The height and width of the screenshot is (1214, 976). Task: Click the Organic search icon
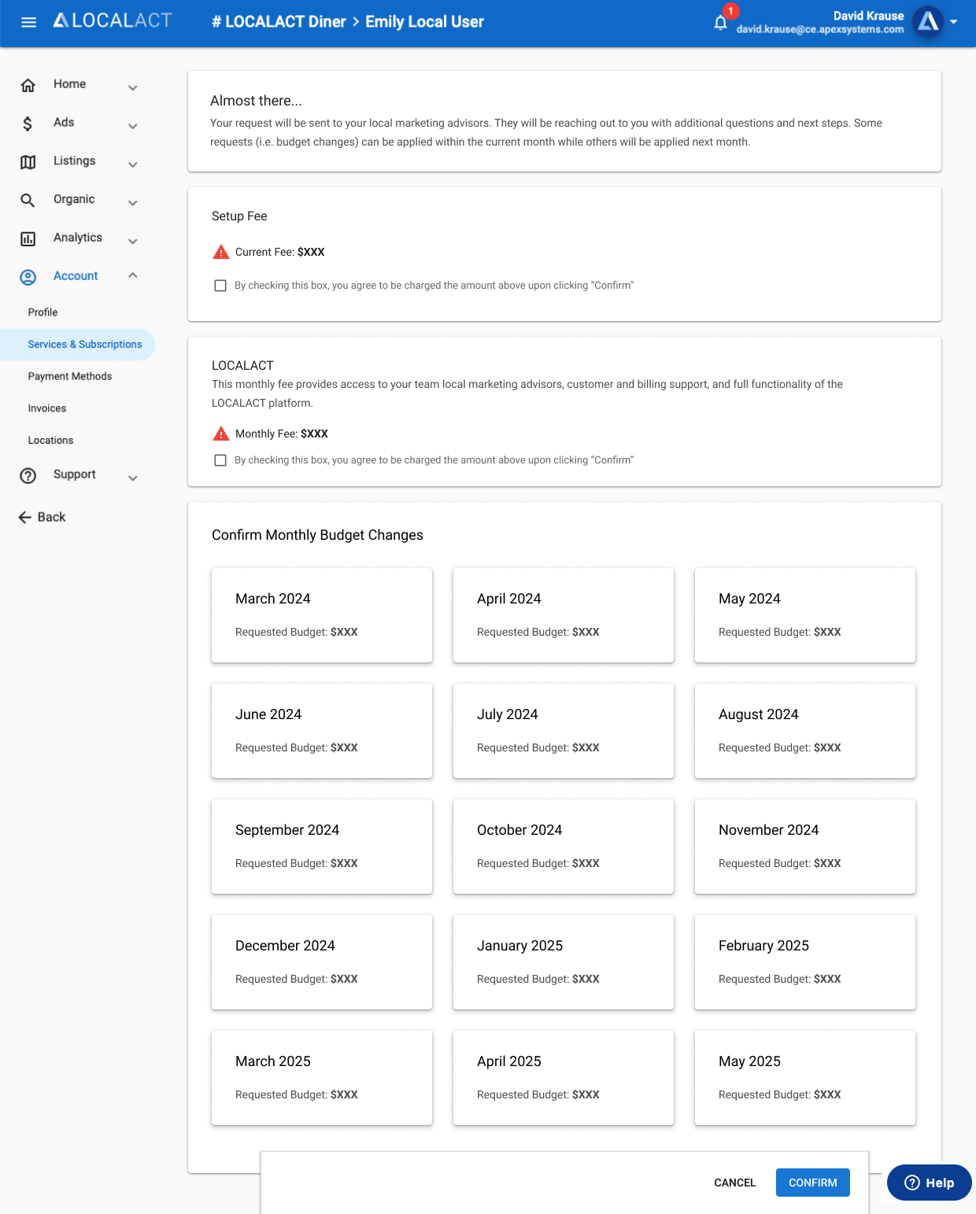point(28,201)
